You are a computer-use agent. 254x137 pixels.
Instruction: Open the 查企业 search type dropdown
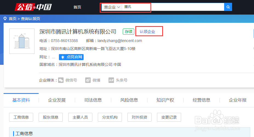112,7
